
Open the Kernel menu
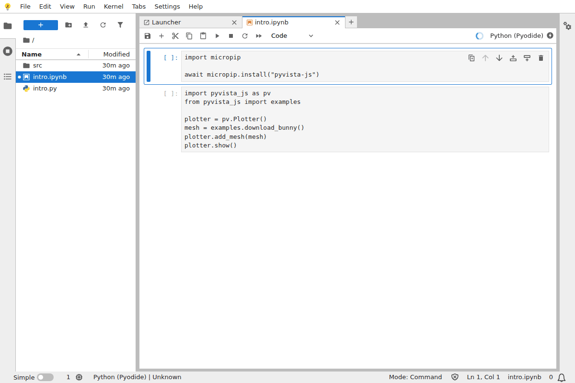coord(114,6)
